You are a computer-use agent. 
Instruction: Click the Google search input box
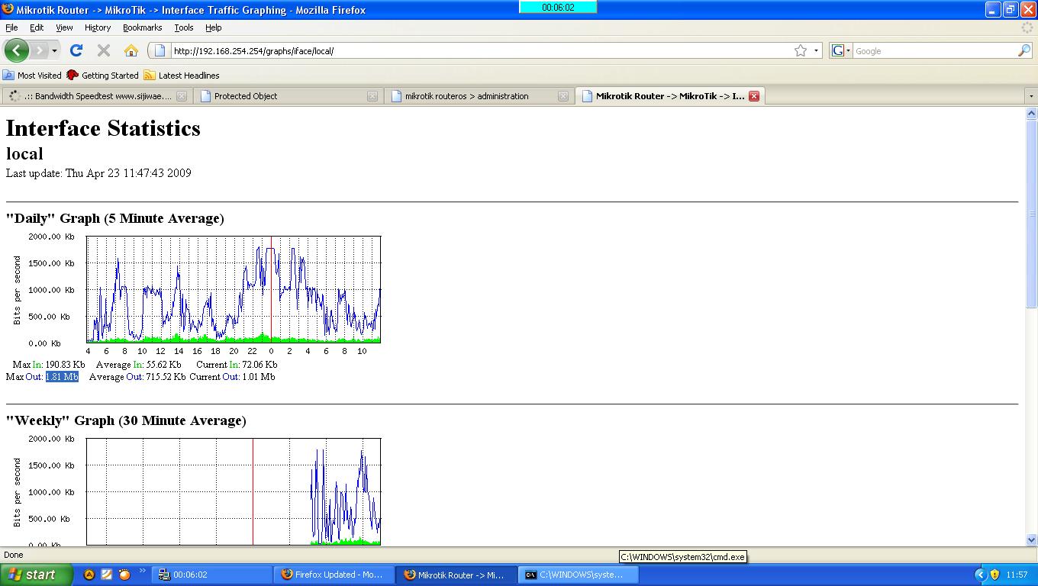tap(935, 51)
